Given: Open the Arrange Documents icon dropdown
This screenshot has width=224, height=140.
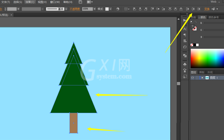Looking at the screenshot, I should click(x=90, y=2).
